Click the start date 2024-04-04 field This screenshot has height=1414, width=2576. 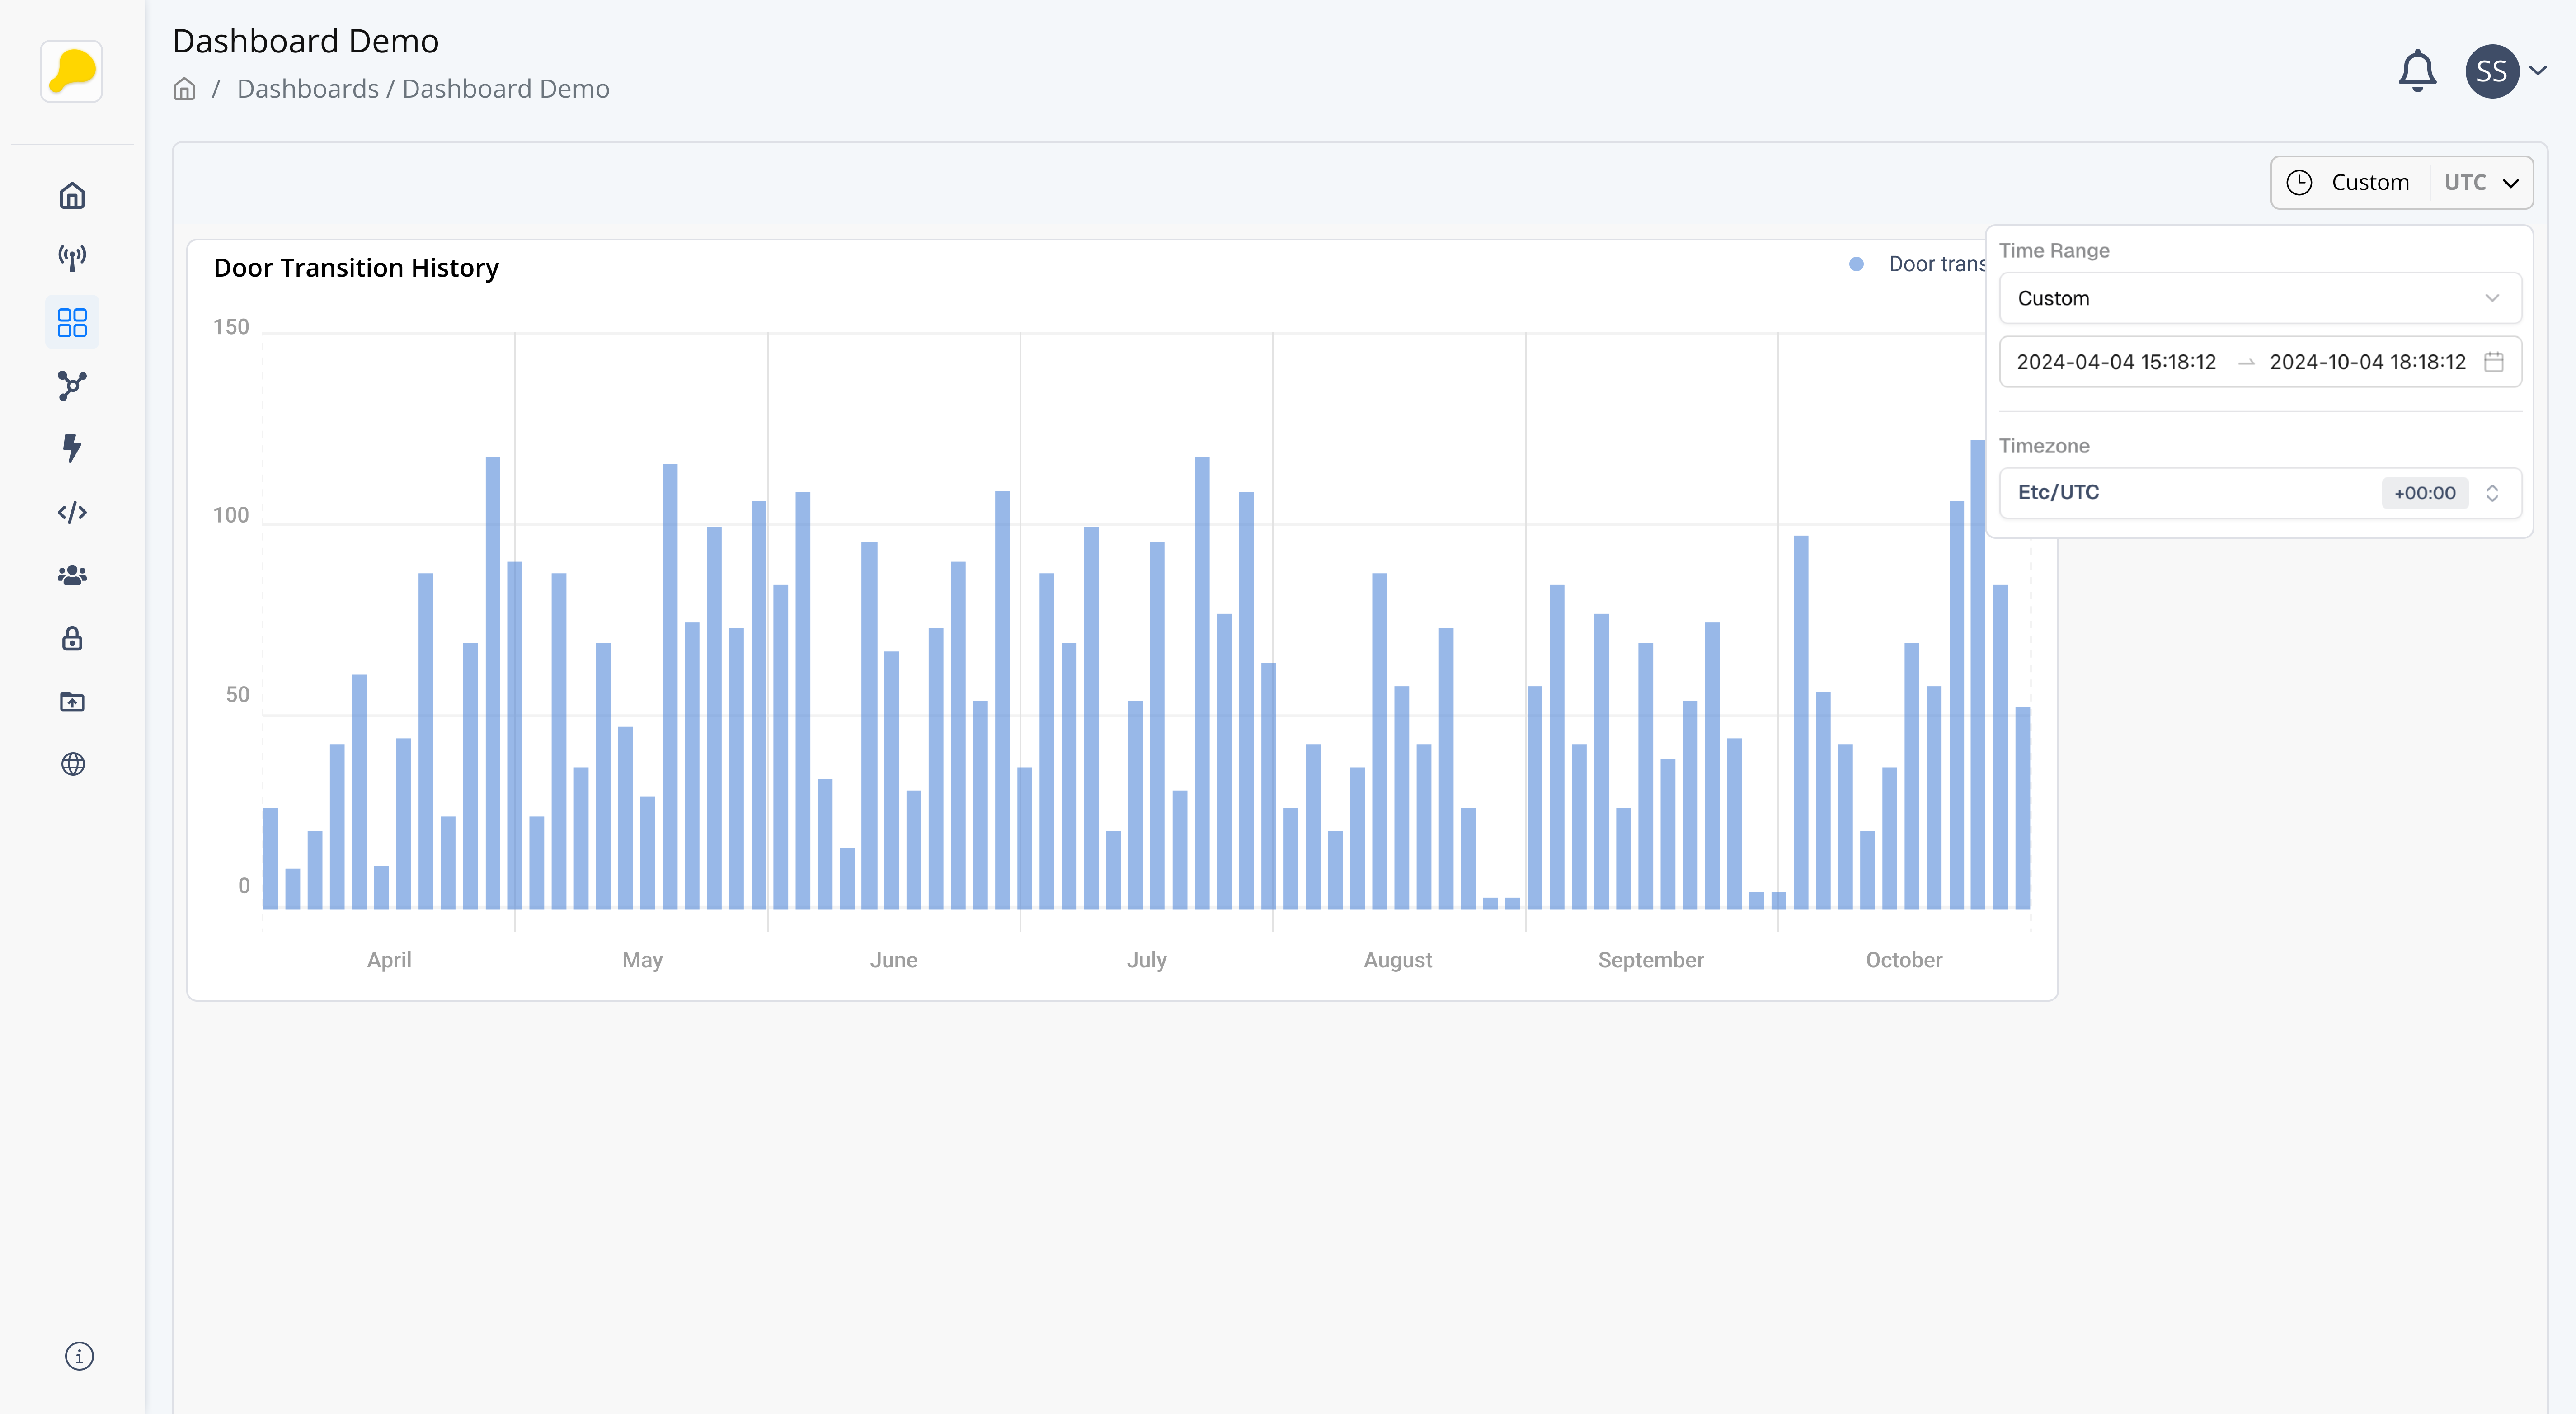[x=2116, y=362]
